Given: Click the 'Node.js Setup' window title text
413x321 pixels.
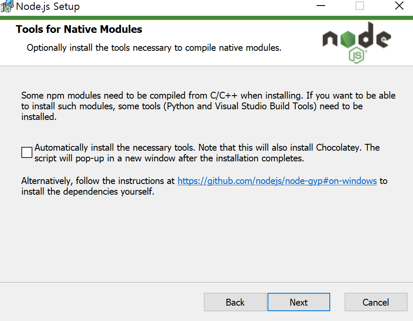Looking at the screenshot, I should click(x=48, y=6).
